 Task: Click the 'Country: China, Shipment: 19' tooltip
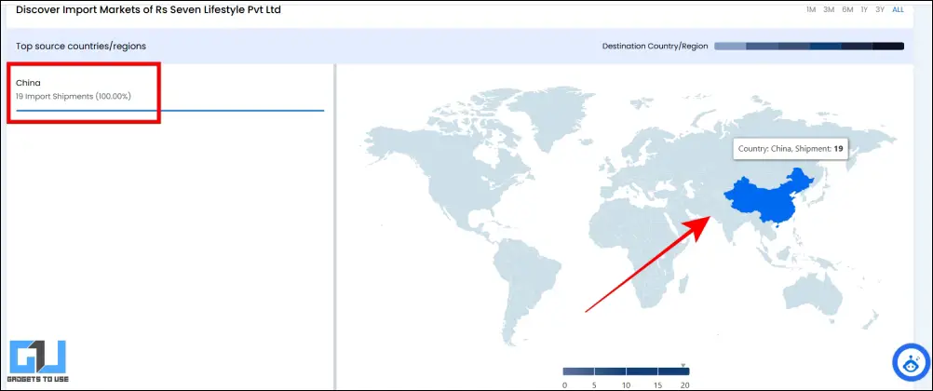[791, 149]
